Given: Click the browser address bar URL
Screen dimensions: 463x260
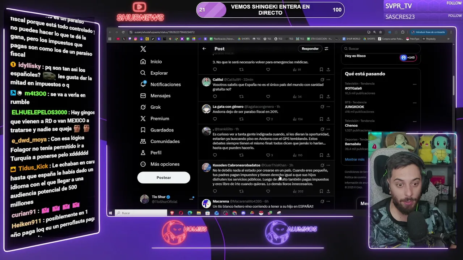Looking at the screenshot, I should click(165, 32).
